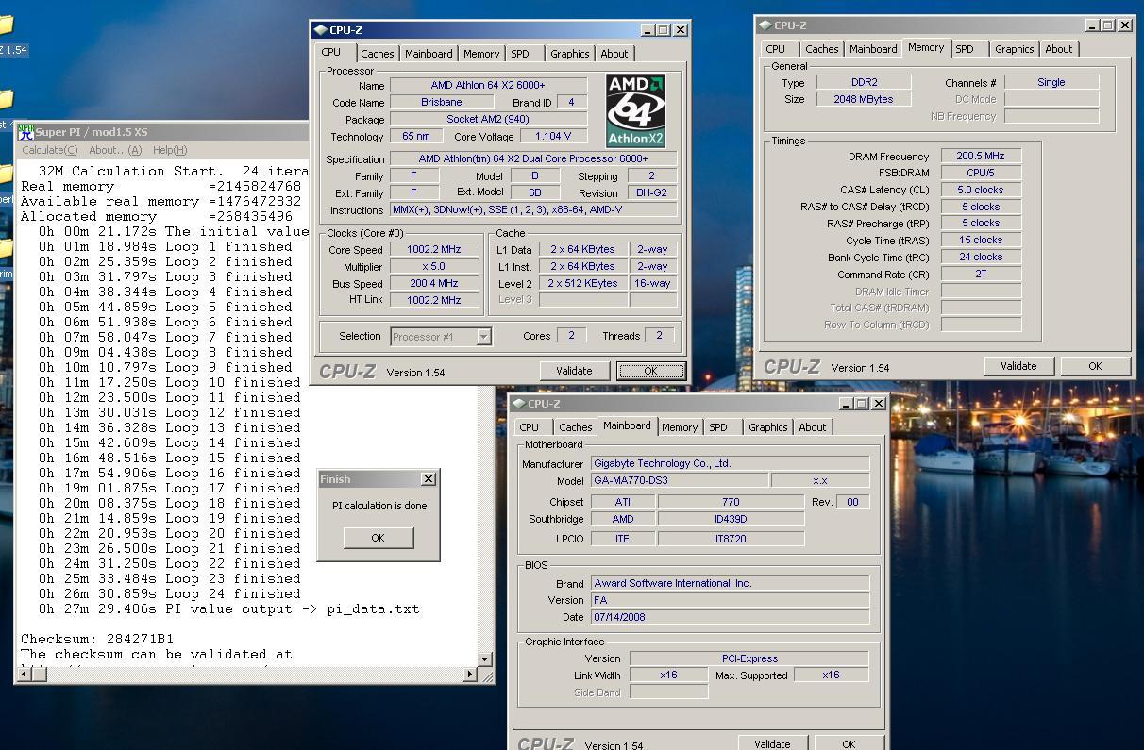Open the About menu in Super PI

(115, 150)
